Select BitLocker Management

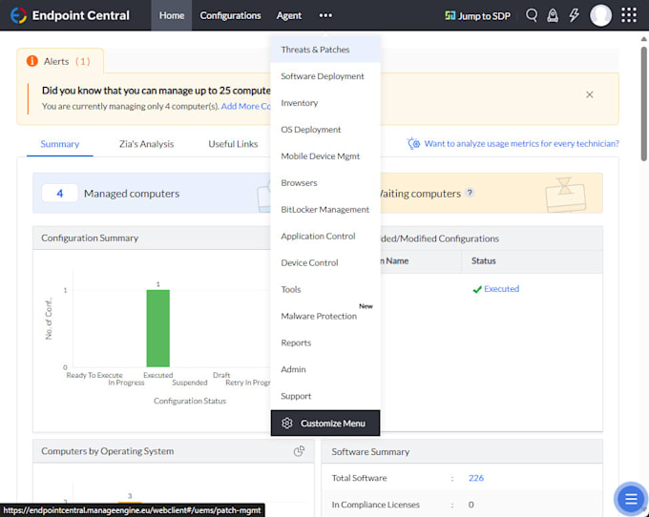[x=325, y=209]
